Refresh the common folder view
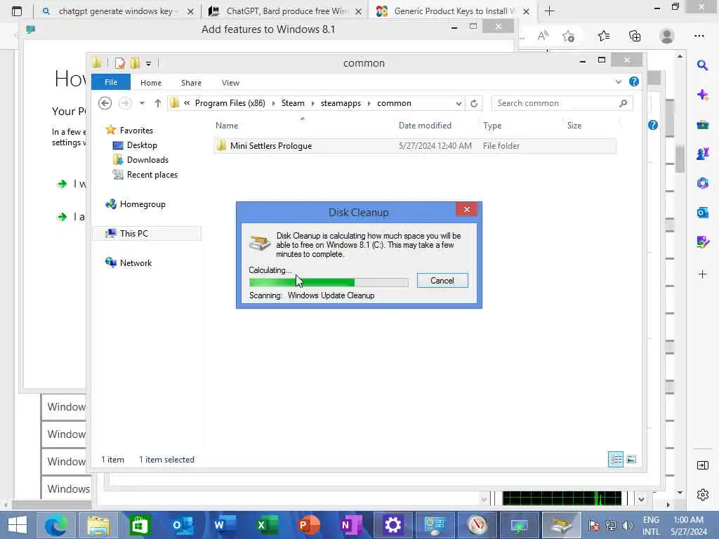This screenshot has height=539, width=719. click(474, 104)
